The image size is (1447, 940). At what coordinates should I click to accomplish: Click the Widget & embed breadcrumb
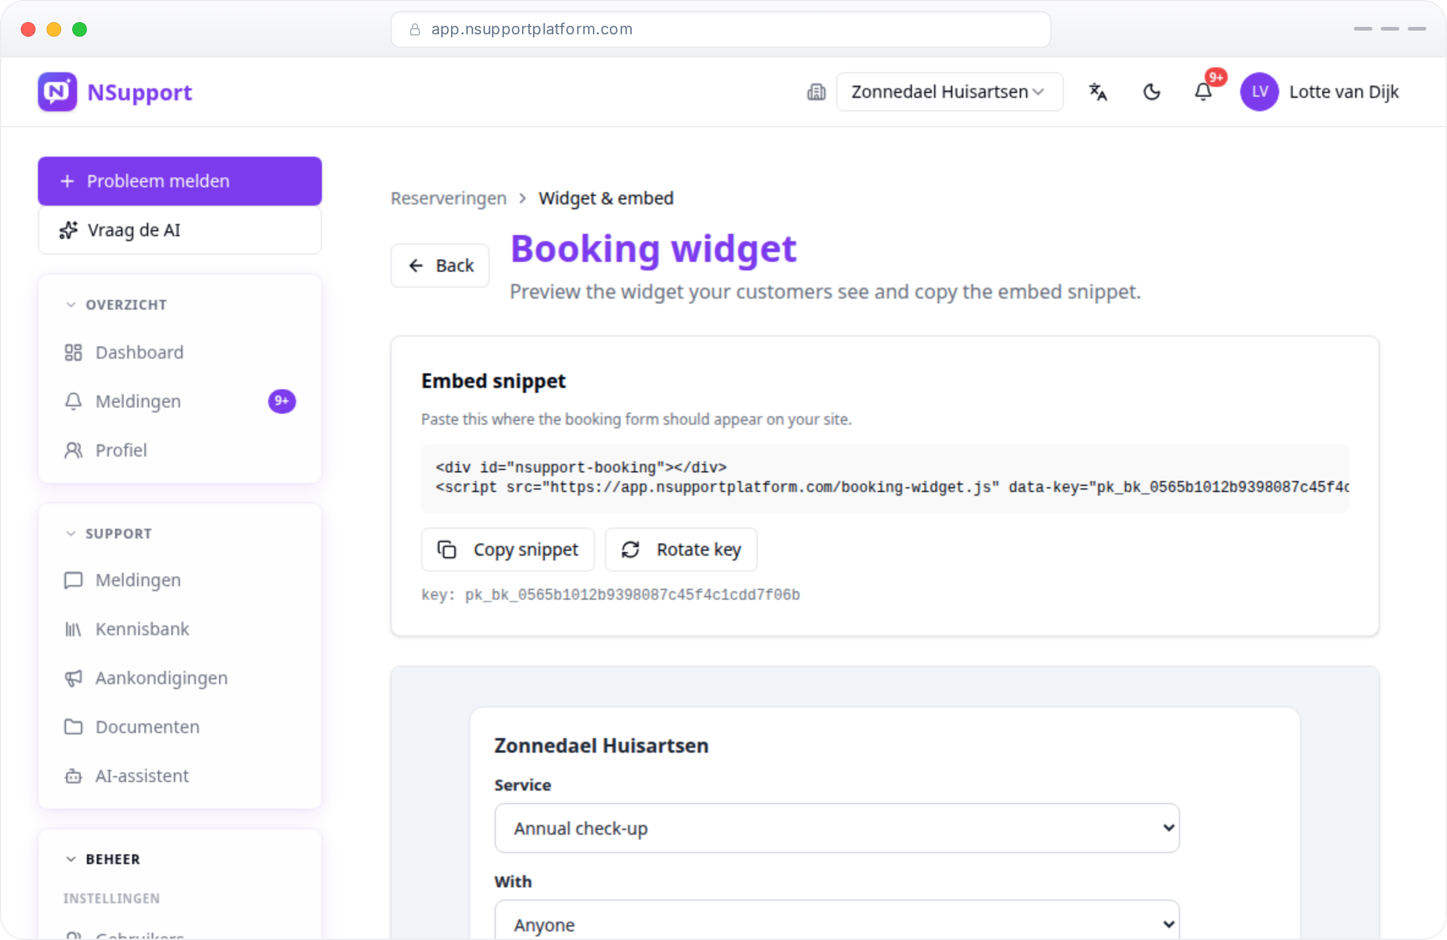tap(606, 198)
